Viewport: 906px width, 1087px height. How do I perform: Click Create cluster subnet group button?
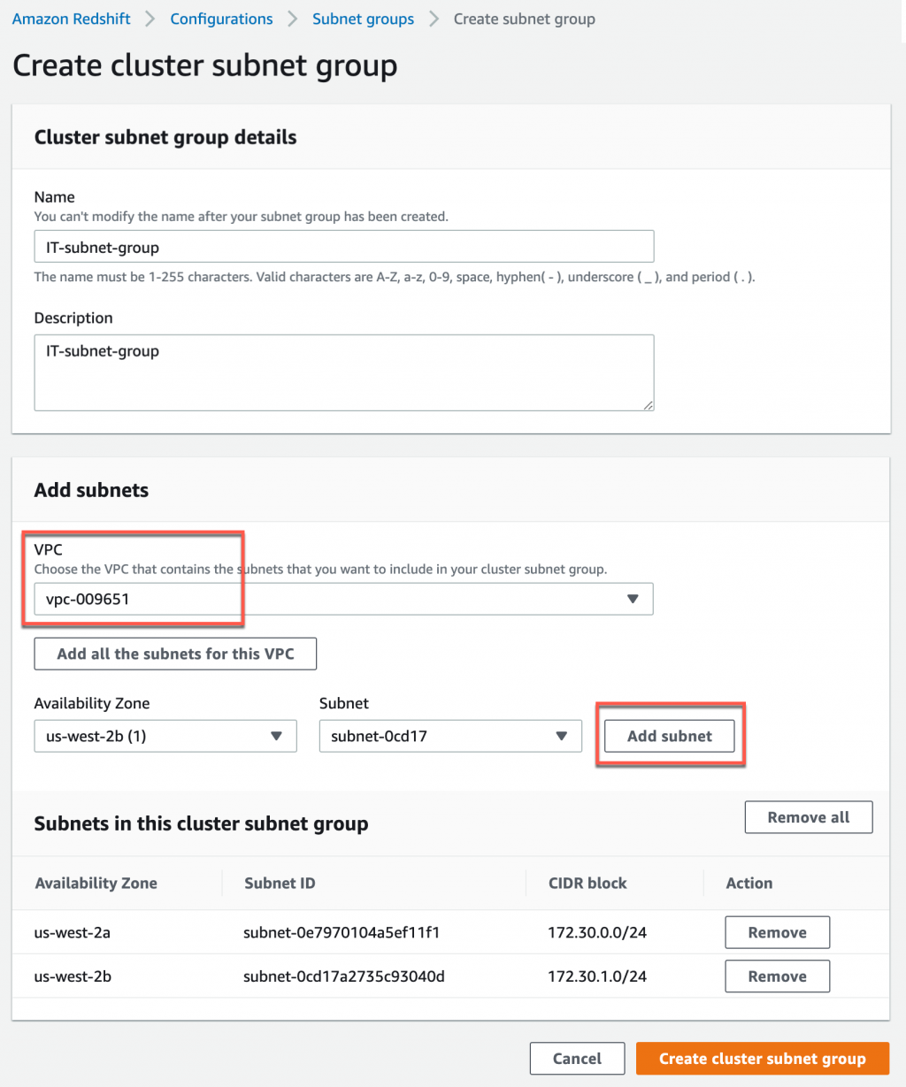click(762, 1059)
